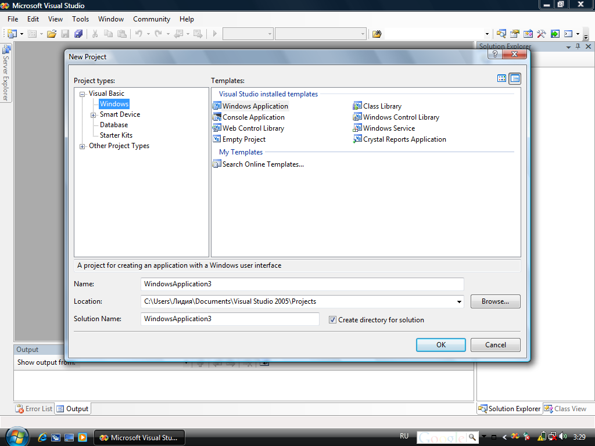Open the toolbar options overflow arrow

pos(586,37)
